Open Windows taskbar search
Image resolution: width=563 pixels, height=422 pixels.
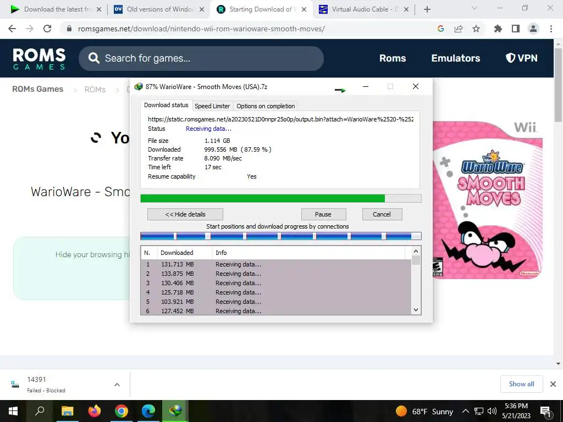pos(40,411)
